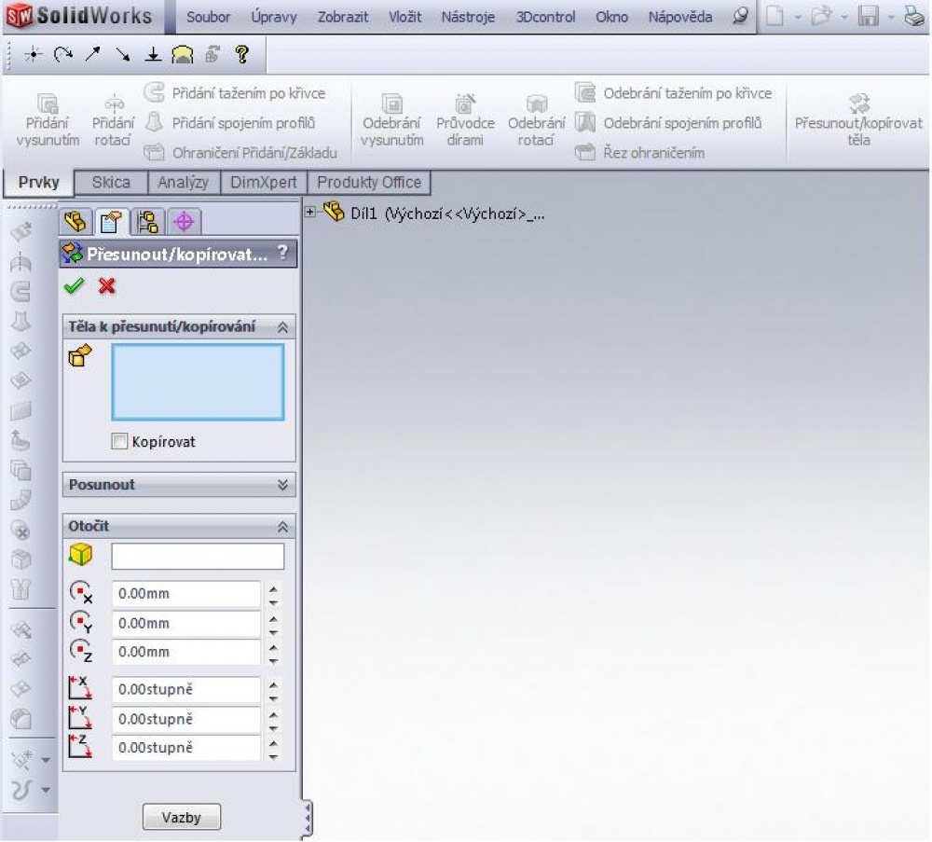Click the yellow question mark help icon
The width and height of the screenshot is (932, 842).
pos(242,55)
